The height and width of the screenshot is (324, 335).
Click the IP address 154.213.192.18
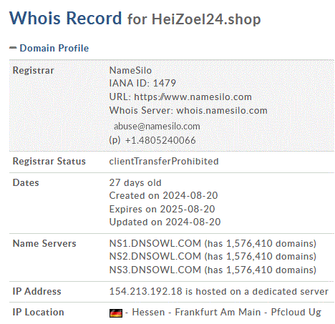pos(146,291)
